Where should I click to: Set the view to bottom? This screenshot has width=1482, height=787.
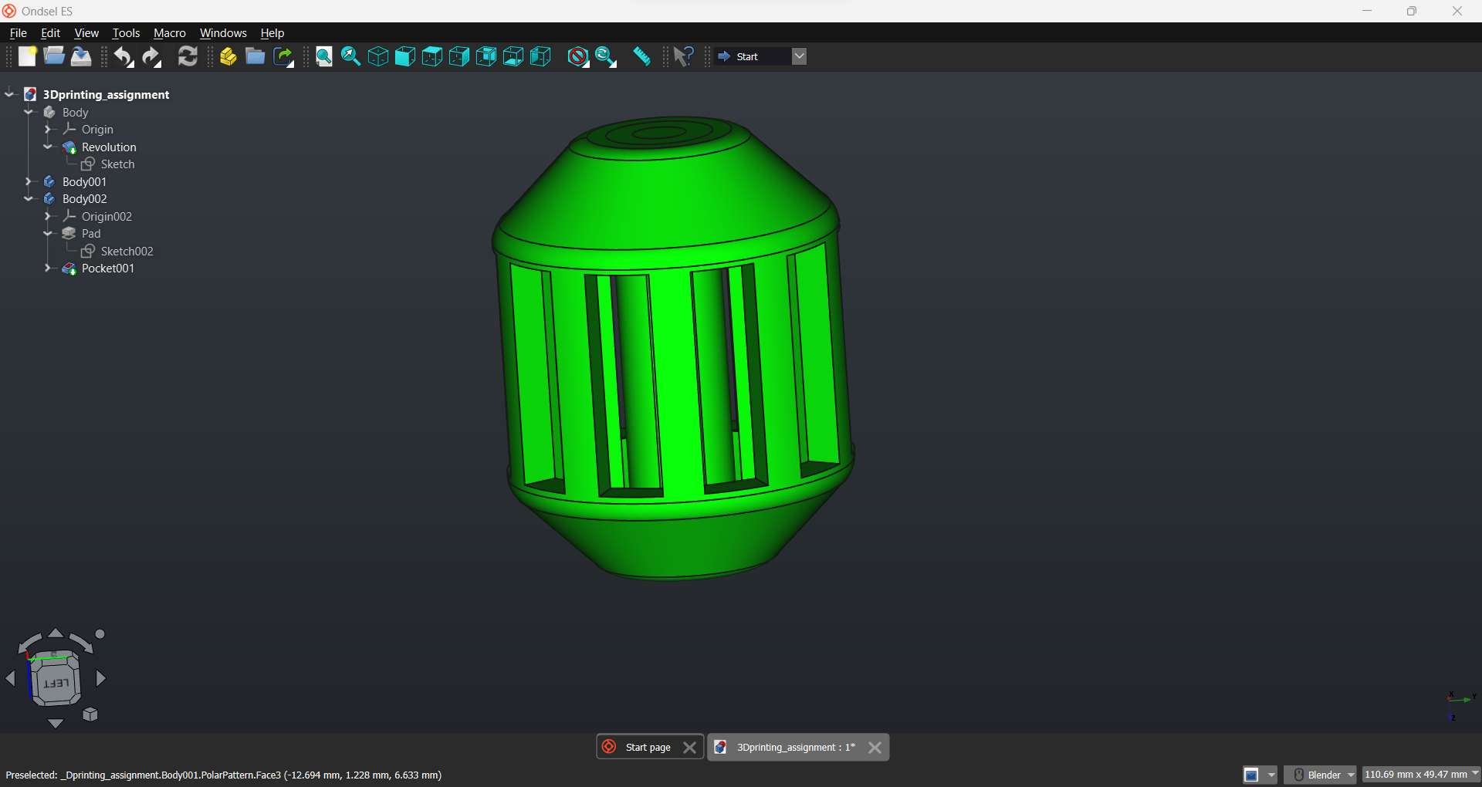coord(513,57)
